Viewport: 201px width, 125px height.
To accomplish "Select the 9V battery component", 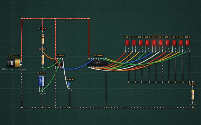I will [x=14, y=63].
